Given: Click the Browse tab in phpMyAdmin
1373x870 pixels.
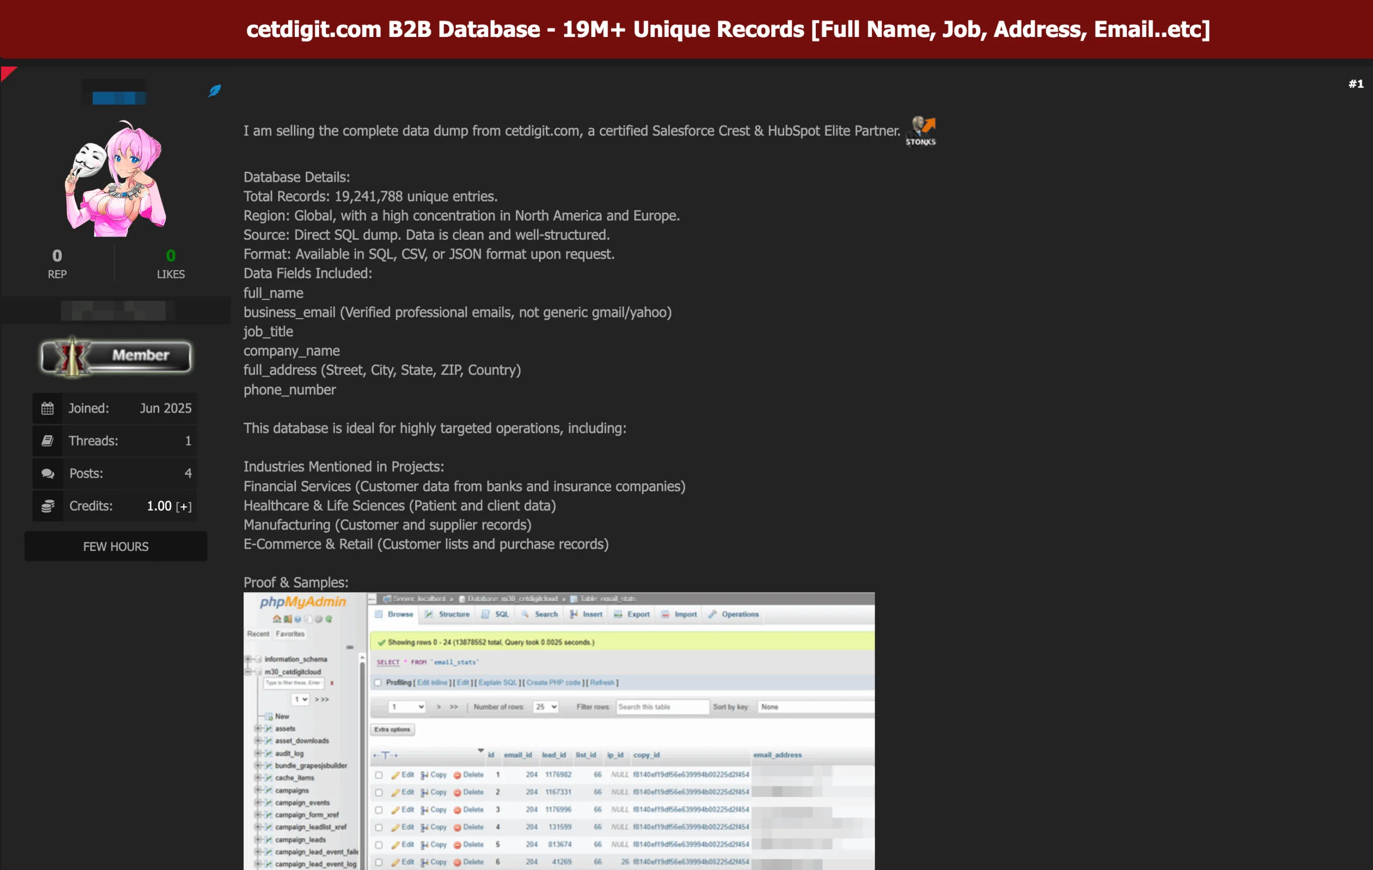Looking at the screenshot, I should click(x=394, y=614).
